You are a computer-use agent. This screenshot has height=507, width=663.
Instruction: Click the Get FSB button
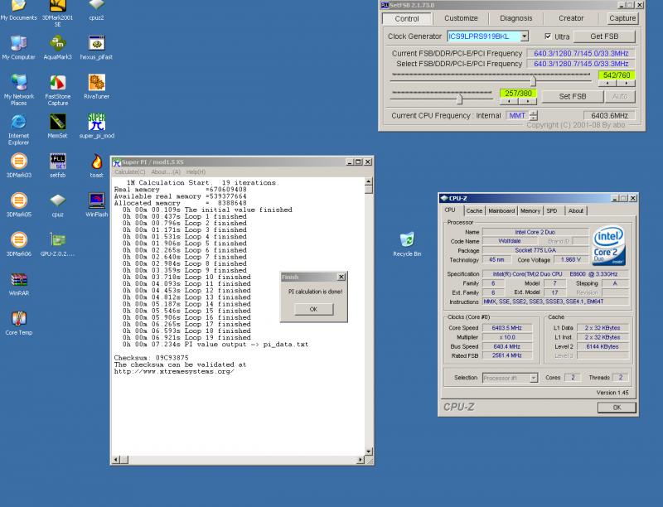(x=604, y=36)
